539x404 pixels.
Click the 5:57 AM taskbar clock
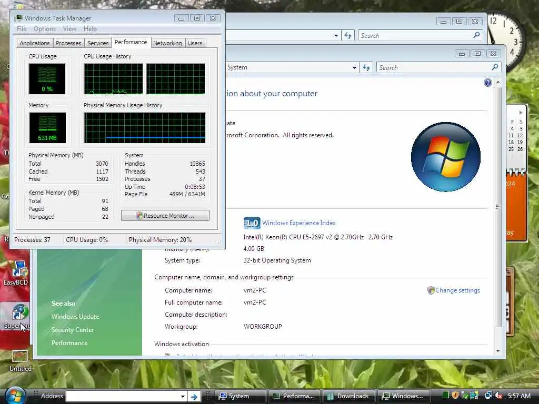tap(519, 396)
